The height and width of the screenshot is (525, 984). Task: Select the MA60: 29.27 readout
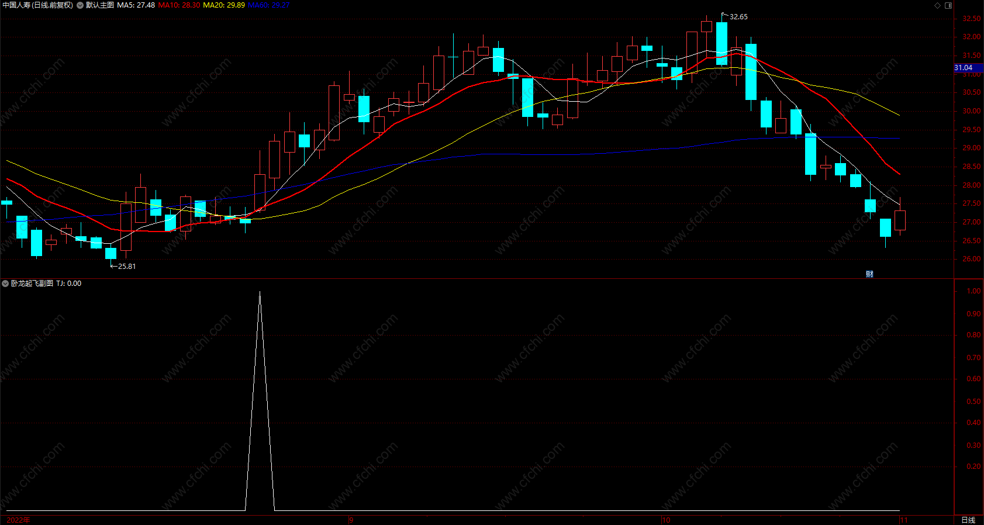(x=269, y=5)
